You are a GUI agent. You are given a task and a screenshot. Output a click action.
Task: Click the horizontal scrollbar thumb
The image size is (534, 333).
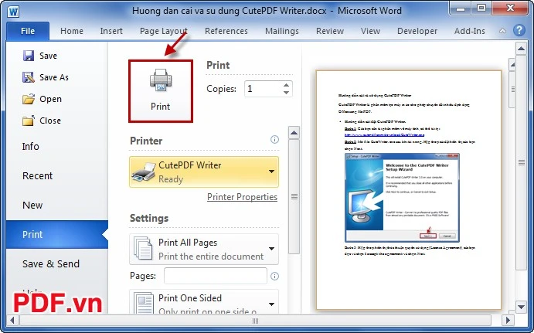[256, 321]
